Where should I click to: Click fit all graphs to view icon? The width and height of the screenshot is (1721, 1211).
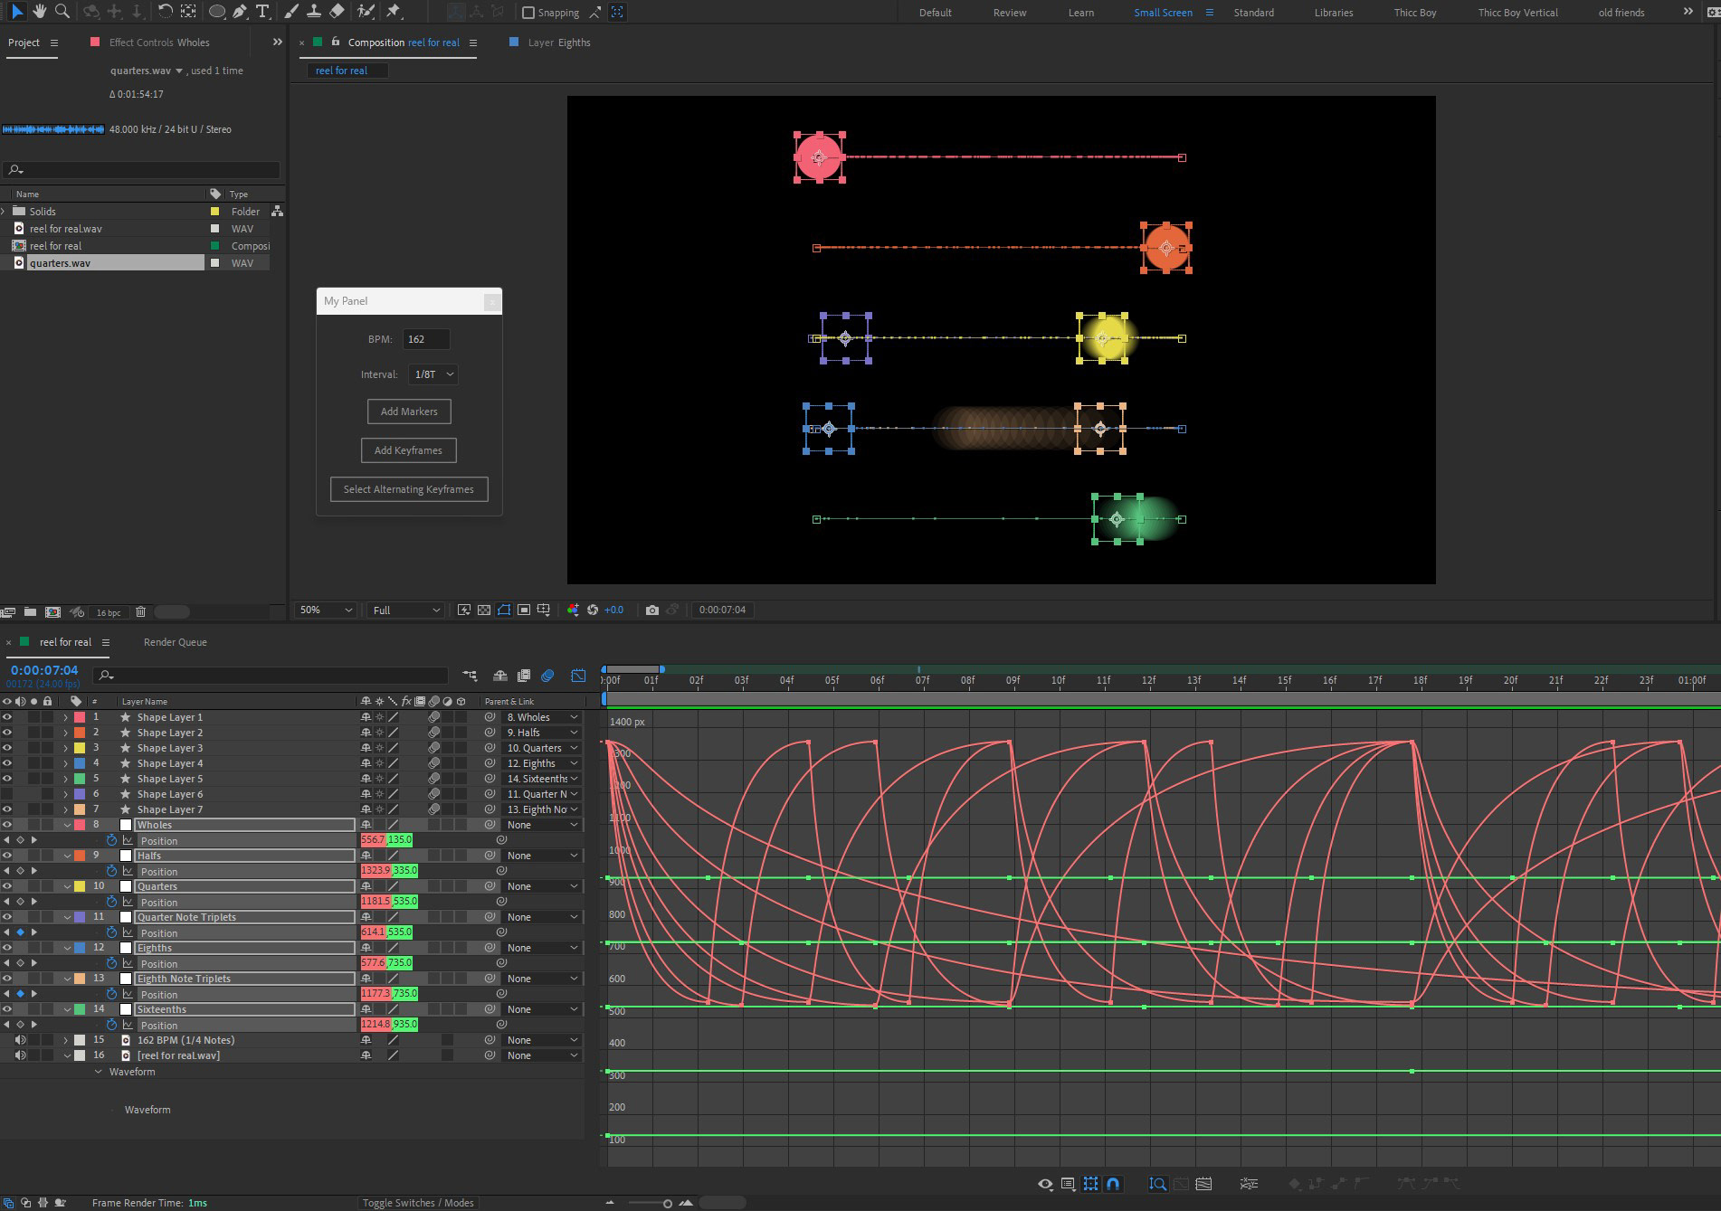1204,1183
